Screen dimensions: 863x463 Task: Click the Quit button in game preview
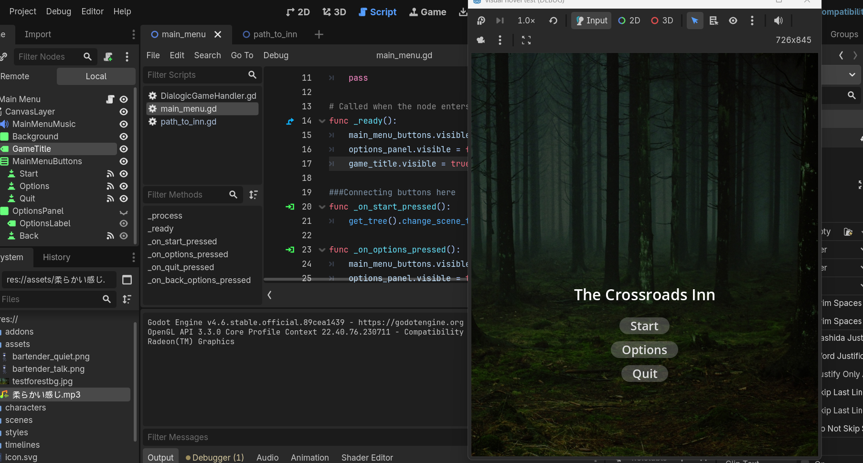coord(644,374)
